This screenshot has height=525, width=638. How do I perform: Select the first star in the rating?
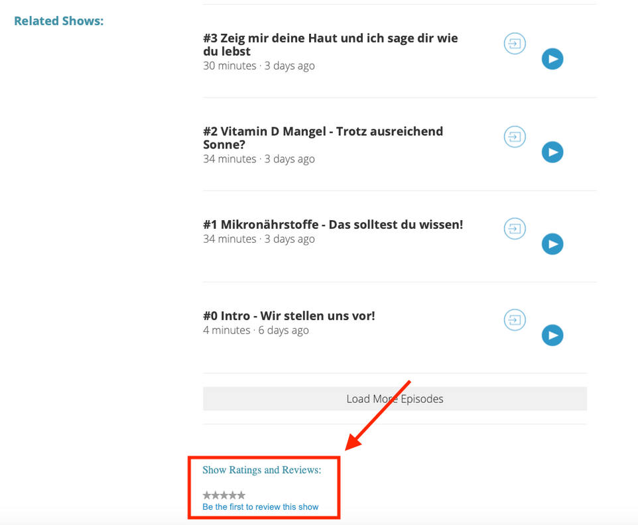coord(207,495)
